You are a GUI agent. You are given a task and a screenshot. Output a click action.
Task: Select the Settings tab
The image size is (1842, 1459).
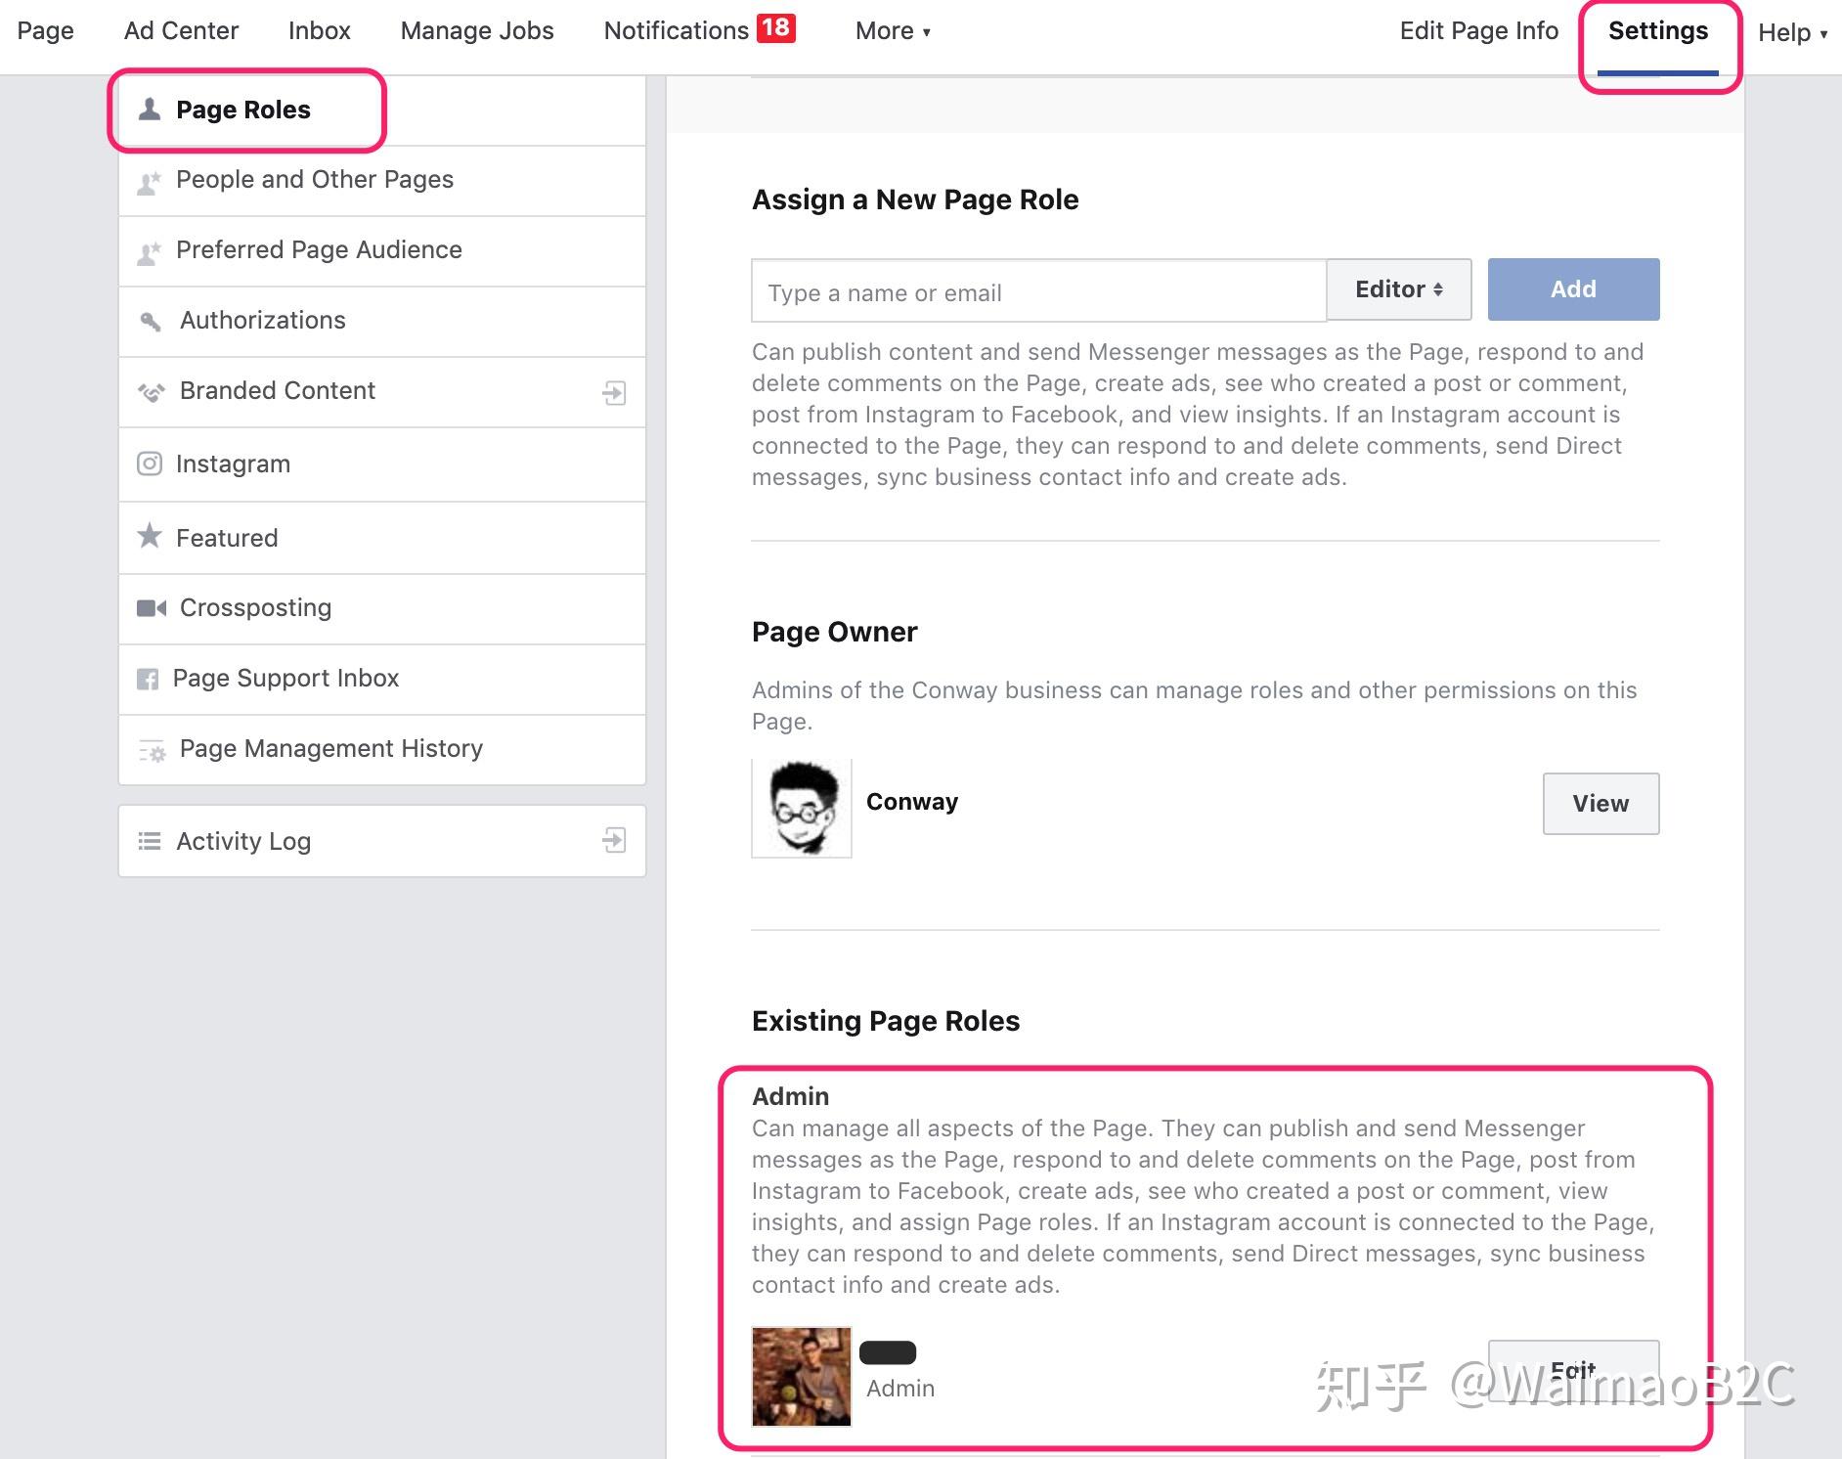pos(1658,30)
